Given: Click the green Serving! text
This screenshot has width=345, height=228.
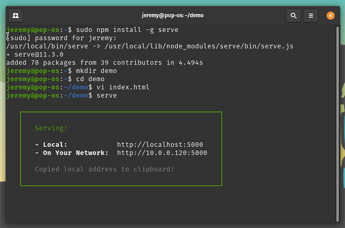Looking at the screenshot, I should pos(51,128).
